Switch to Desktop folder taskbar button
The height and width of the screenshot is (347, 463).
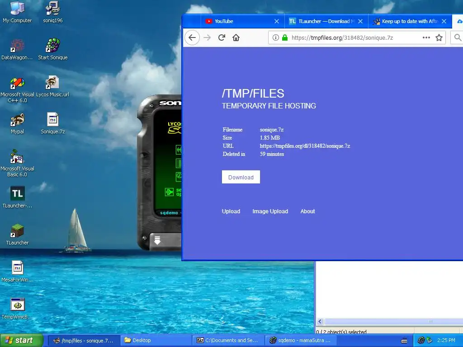[156, 341]
